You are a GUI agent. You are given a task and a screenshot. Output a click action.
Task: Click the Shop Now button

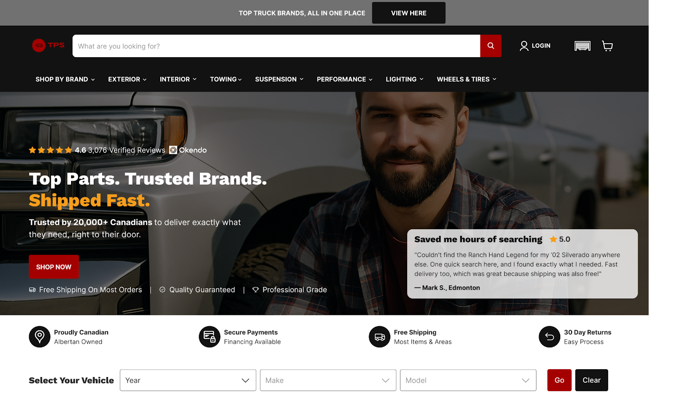(x=54, y=267)
